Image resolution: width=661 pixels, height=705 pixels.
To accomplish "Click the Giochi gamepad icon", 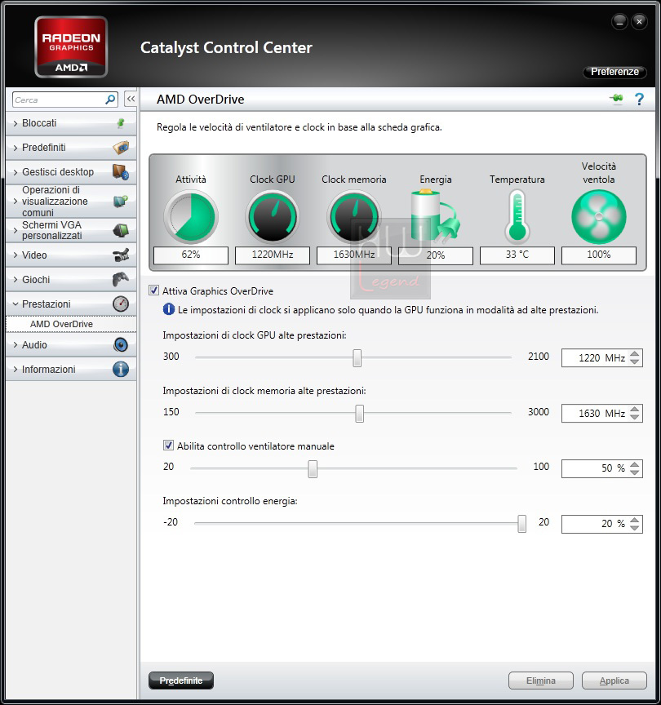I will [121, 279].
